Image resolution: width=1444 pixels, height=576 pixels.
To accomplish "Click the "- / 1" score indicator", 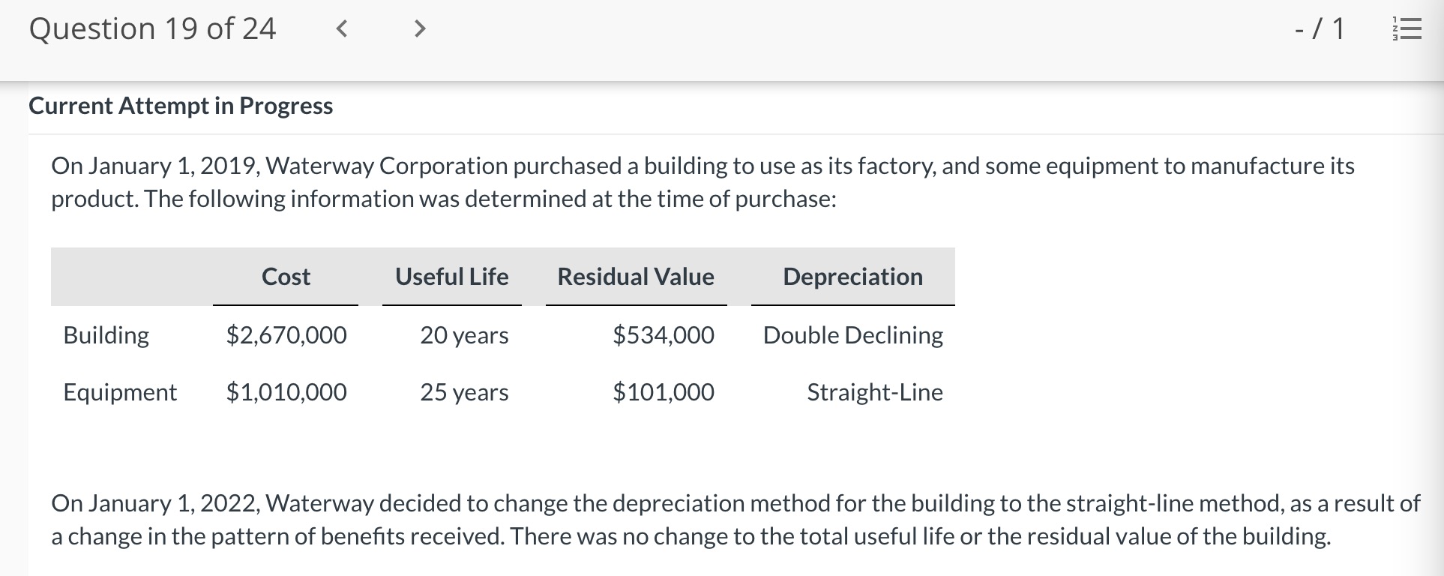I will point(1320,29).
